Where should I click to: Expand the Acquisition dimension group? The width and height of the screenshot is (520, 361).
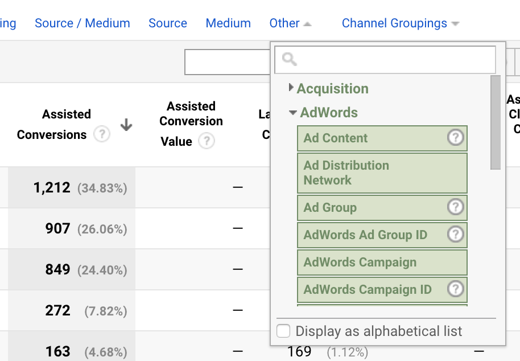[x=291, y=88]
